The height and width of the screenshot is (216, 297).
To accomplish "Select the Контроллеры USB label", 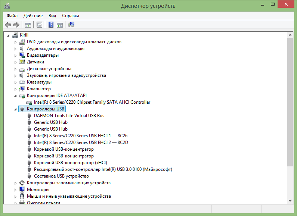I will 46,109.
